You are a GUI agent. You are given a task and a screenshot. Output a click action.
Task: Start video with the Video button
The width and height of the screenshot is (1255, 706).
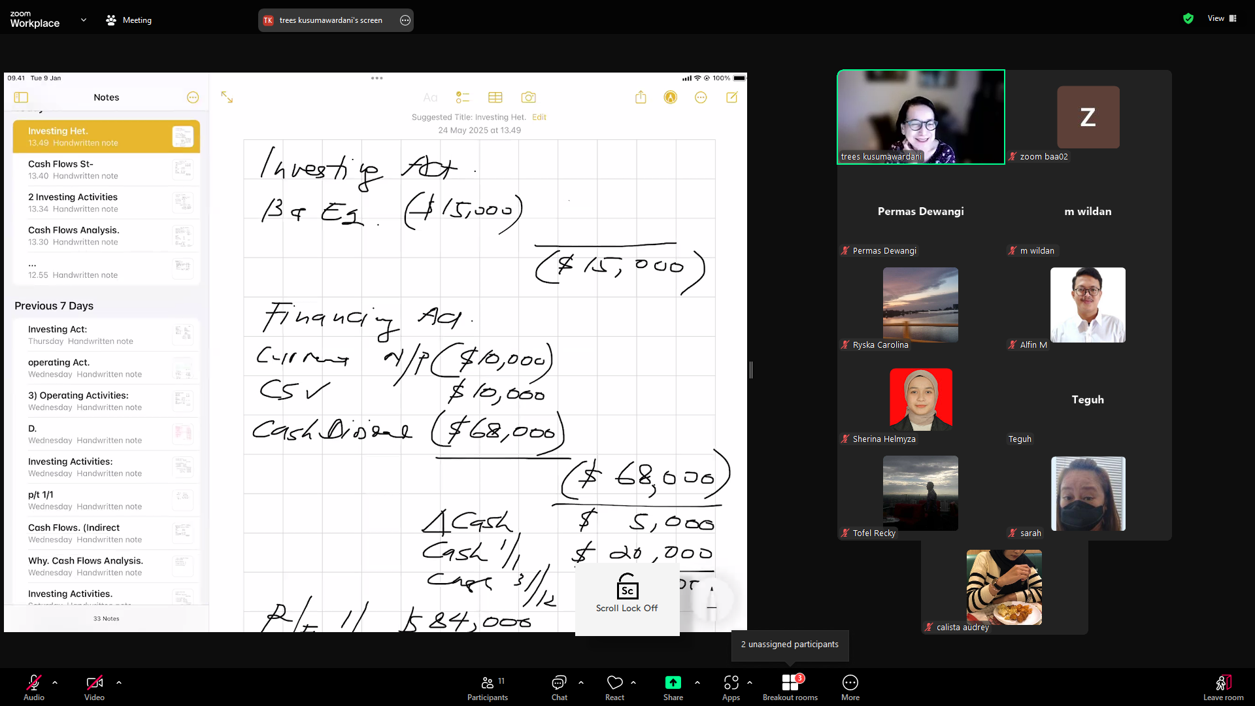coord(94,687)
